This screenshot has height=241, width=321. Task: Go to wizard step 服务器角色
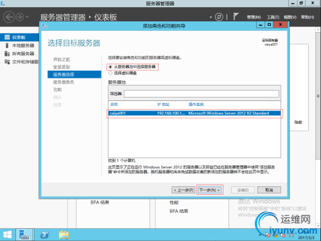coord(64,82)
